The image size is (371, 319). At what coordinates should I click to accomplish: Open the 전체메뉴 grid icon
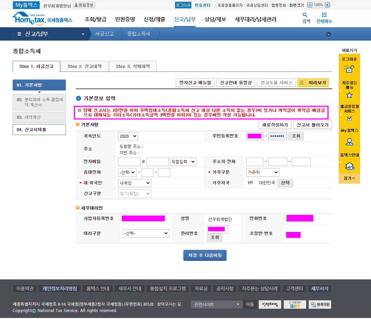(x=324, y=15)
